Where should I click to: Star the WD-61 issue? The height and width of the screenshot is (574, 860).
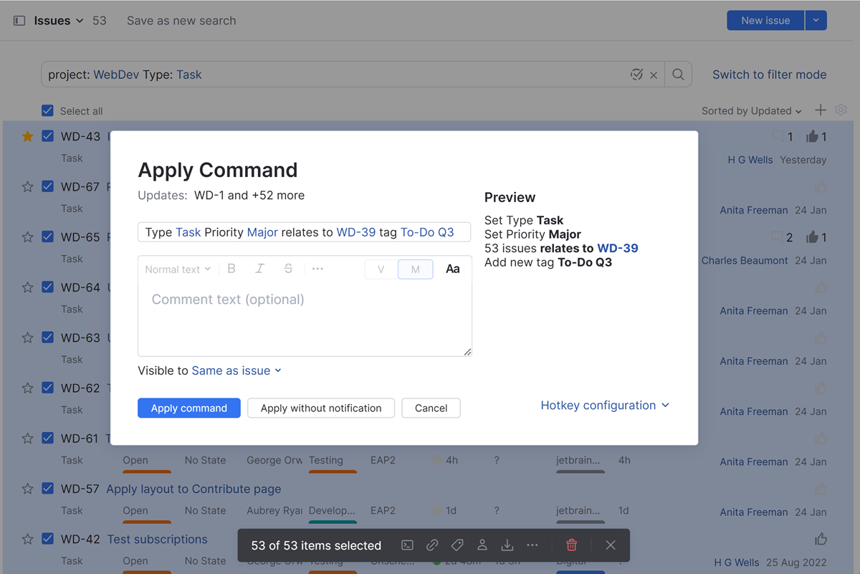pyautogui.click(x=27, y=438)
